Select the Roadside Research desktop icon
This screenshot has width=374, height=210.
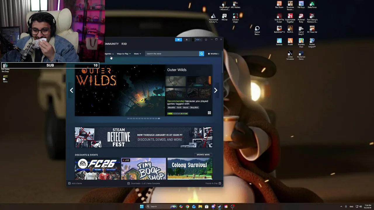click(290, 6)
